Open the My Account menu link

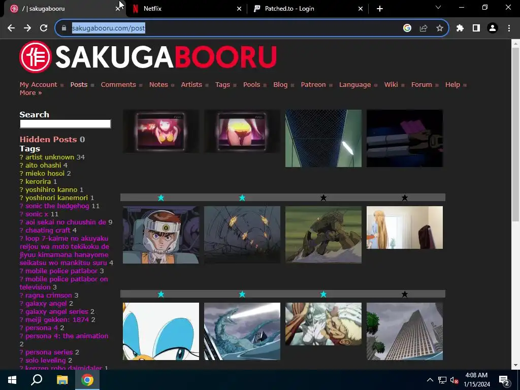point(38,85)
